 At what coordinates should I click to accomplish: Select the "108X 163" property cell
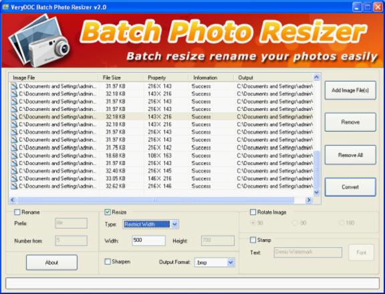click(x=160, y=155)
